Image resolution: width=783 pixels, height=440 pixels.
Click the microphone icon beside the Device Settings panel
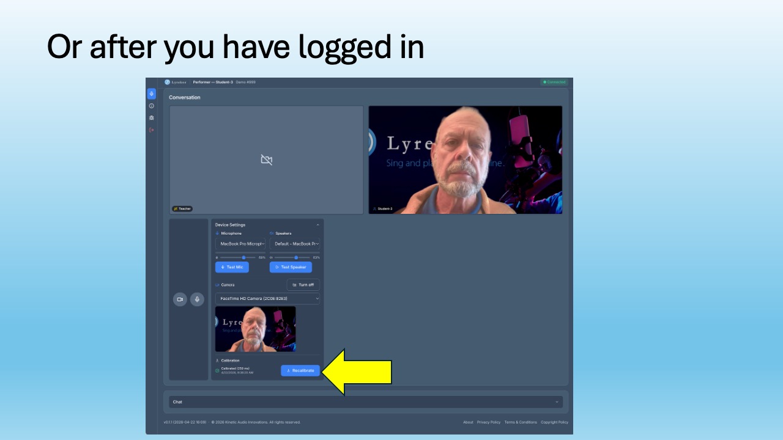[x=197, y=299]
